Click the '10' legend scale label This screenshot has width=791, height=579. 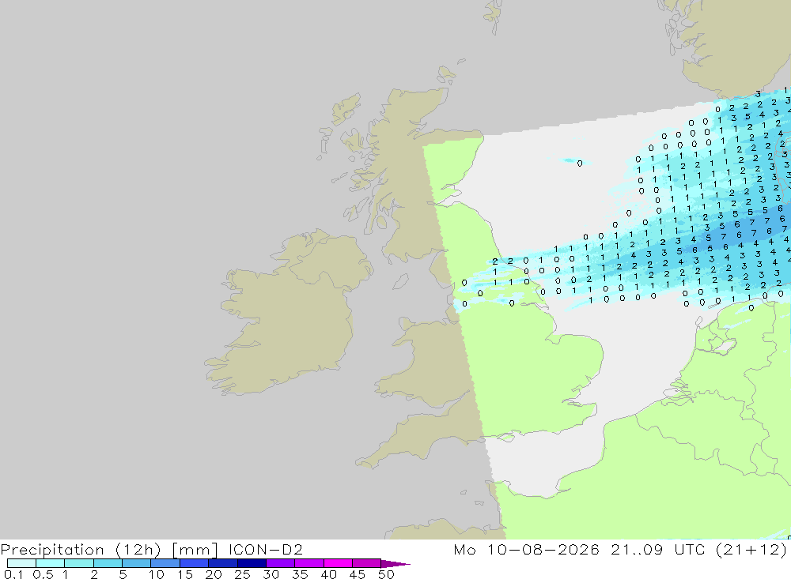tap(157, 574)
